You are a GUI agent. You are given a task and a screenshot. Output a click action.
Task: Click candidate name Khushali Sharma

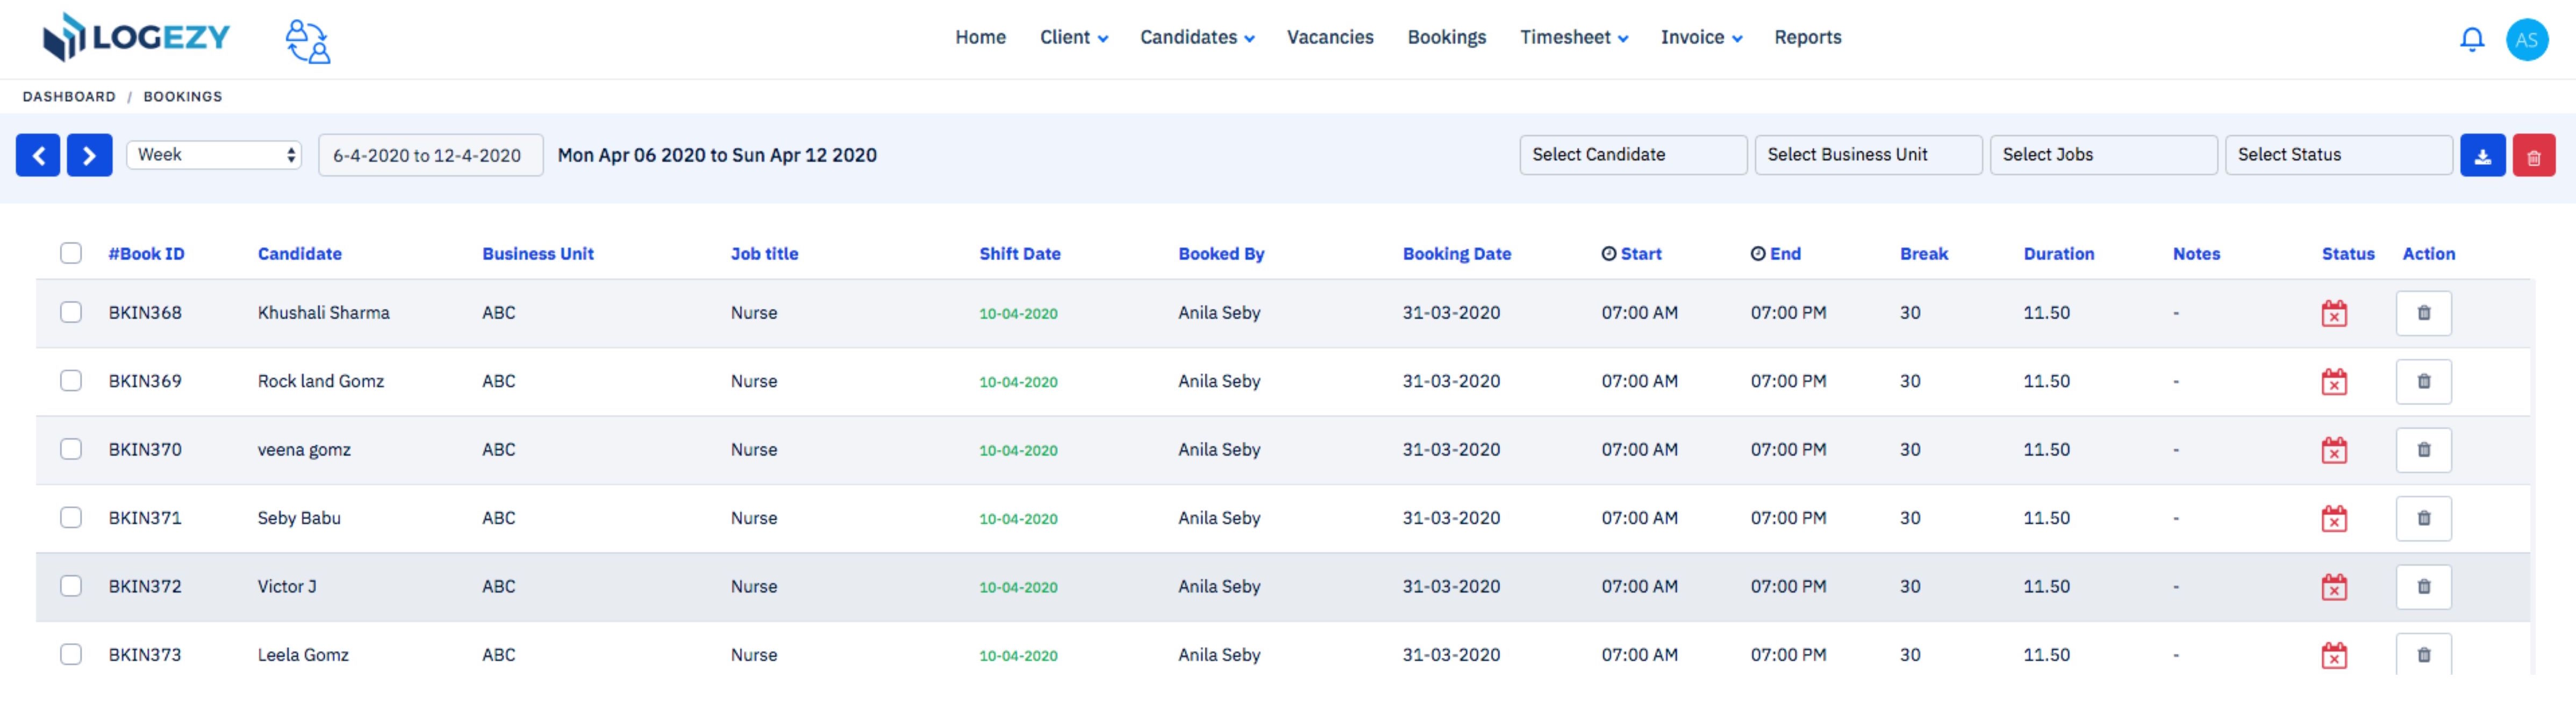324,312
